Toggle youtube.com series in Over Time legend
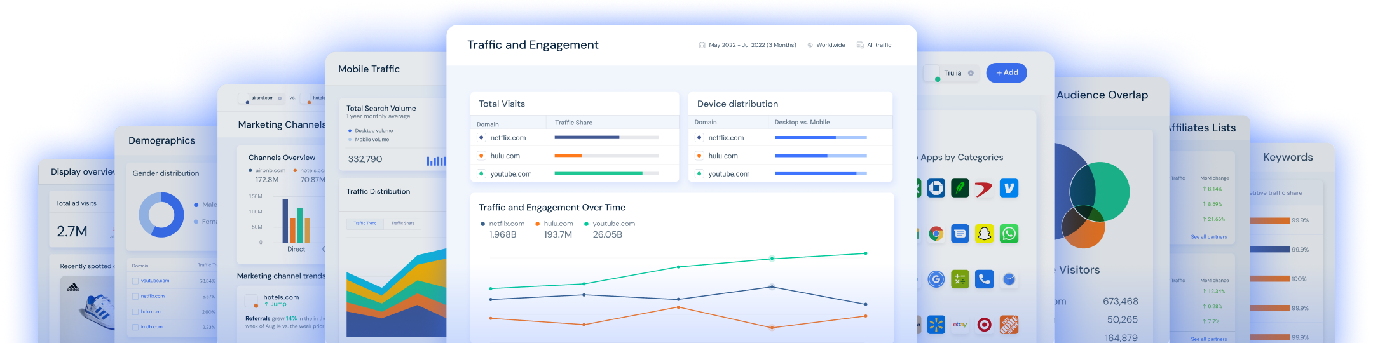This screenshot has height=343, width=1373. 609,224
